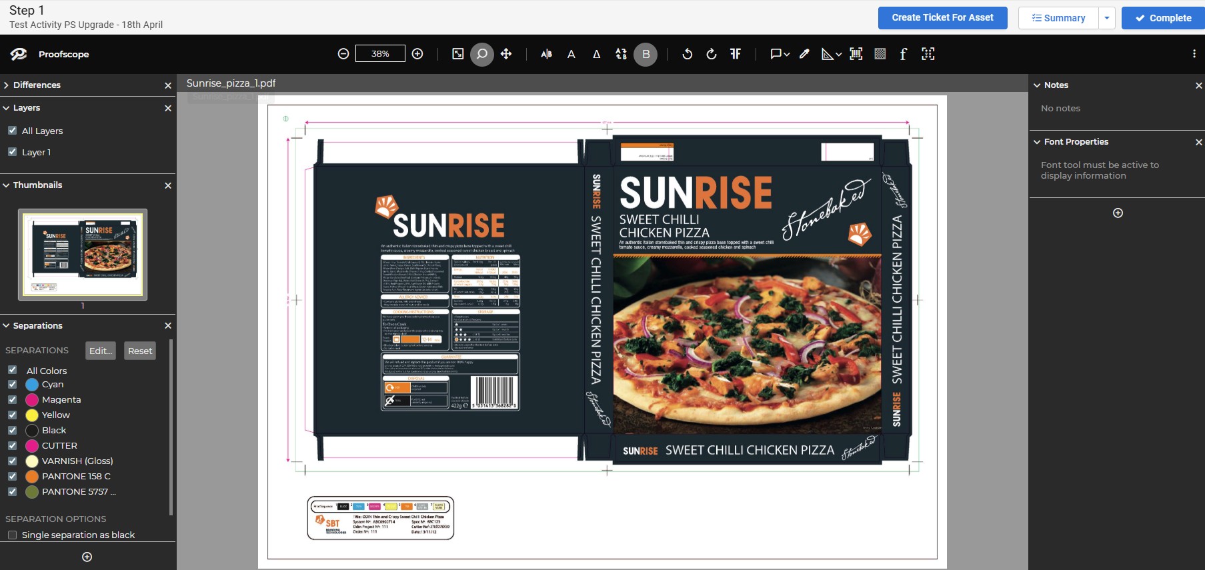Close the Differences panel
Viewport: 1205px width, 570px height.
tap(168, 85)
